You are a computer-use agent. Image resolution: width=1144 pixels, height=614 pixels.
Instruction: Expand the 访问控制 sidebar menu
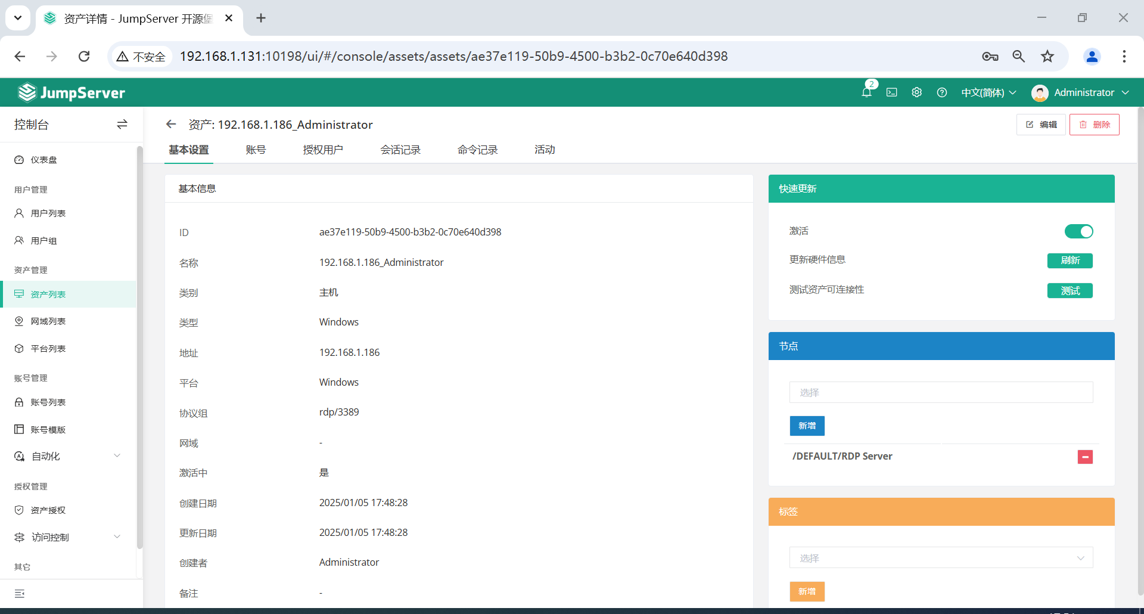coord(68,537)
